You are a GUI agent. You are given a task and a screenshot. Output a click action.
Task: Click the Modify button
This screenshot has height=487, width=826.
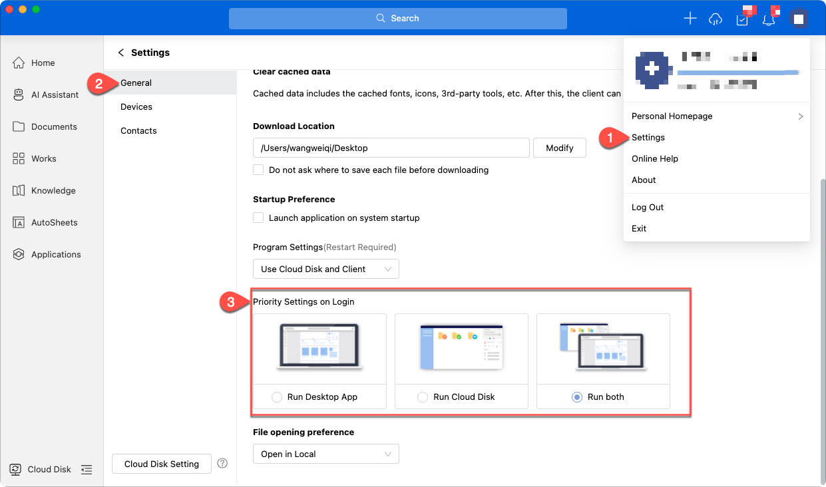(559, 148)
